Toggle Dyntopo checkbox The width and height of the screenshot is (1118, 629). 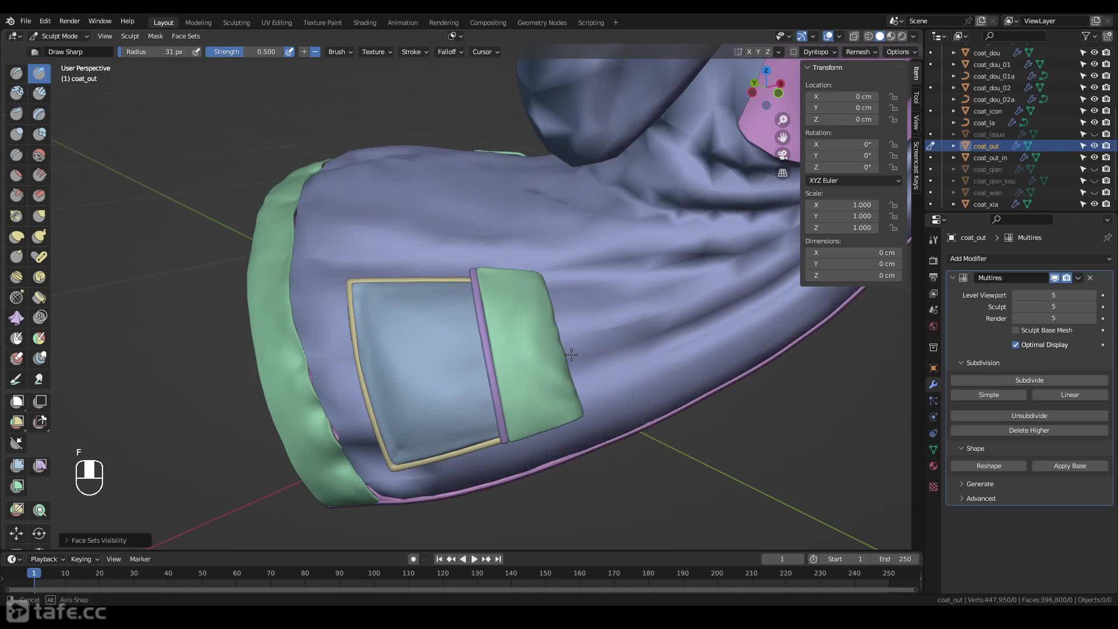(793, 52)
